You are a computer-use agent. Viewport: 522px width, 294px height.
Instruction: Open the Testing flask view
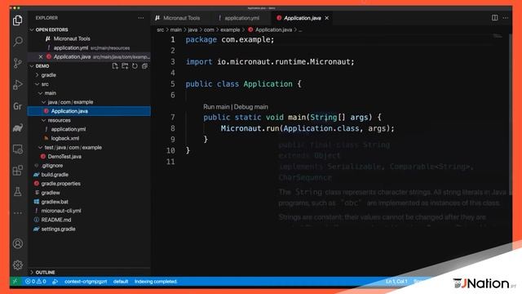click(x=18, y=192)
